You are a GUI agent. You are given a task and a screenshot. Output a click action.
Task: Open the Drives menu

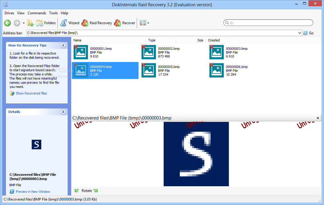pyautogui.click(x=9, y=13)
